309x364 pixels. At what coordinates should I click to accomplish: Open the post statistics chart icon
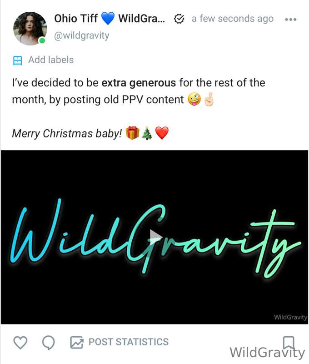tap(76, 343)
